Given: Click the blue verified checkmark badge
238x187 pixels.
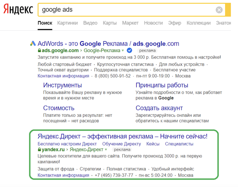Looking at the screenshot, I should click(129, 50).
